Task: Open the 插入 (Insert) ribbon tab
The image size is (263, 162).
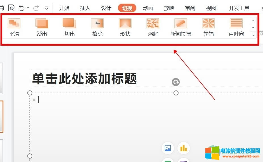Action: (x=85, y=8)
